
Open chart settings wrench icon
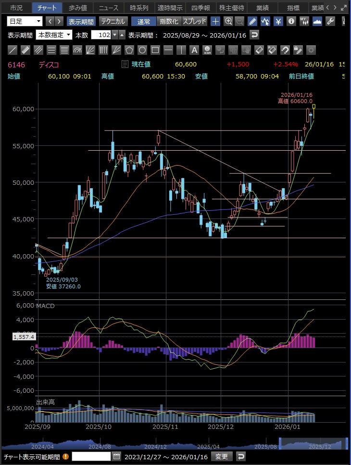(330, 21)
